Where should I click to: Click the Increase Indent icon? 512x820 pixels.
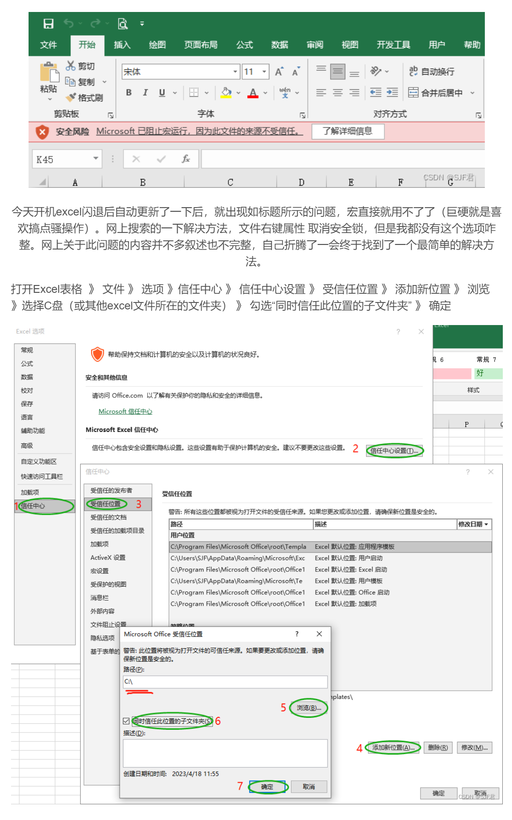392,93
